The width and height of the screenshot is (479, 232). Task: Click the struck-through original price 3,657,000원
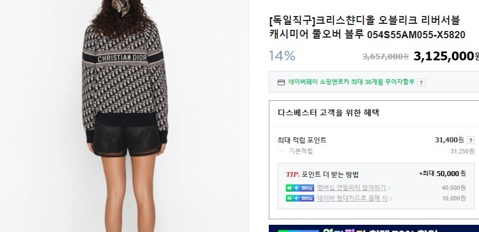click(386, 56)
